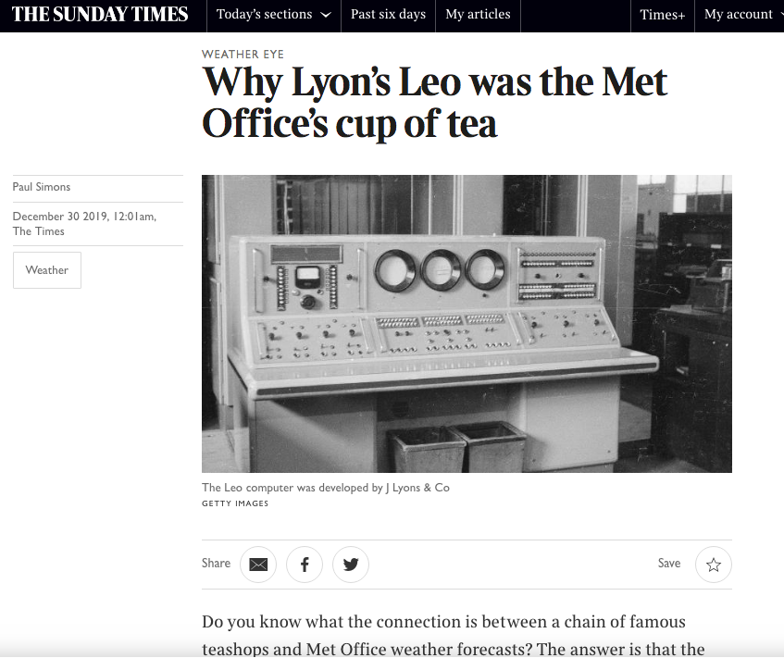784x658 pixels.
Task: Share the article on Facebook
Action: click(x=304, y=565)
